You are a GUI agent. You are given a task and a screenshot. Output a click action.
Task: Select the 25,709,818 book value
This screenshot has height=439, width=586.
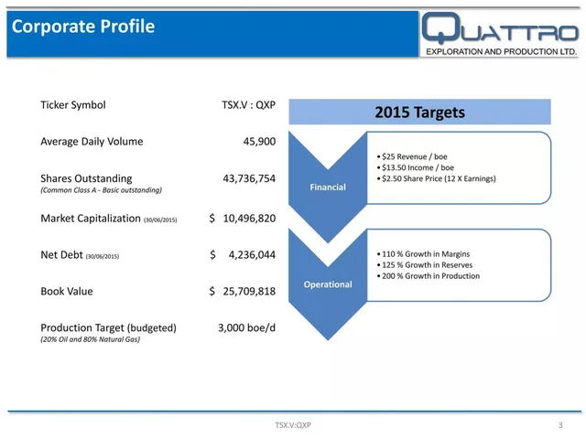click(249, 291)
